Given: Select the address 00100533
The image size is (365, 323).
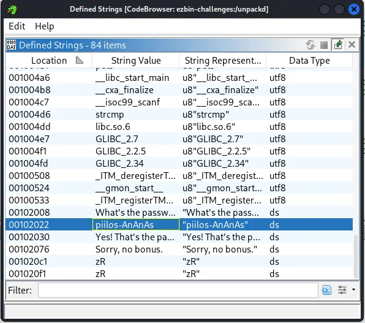Looking at the screenshot, I should [x=29, y=200].
